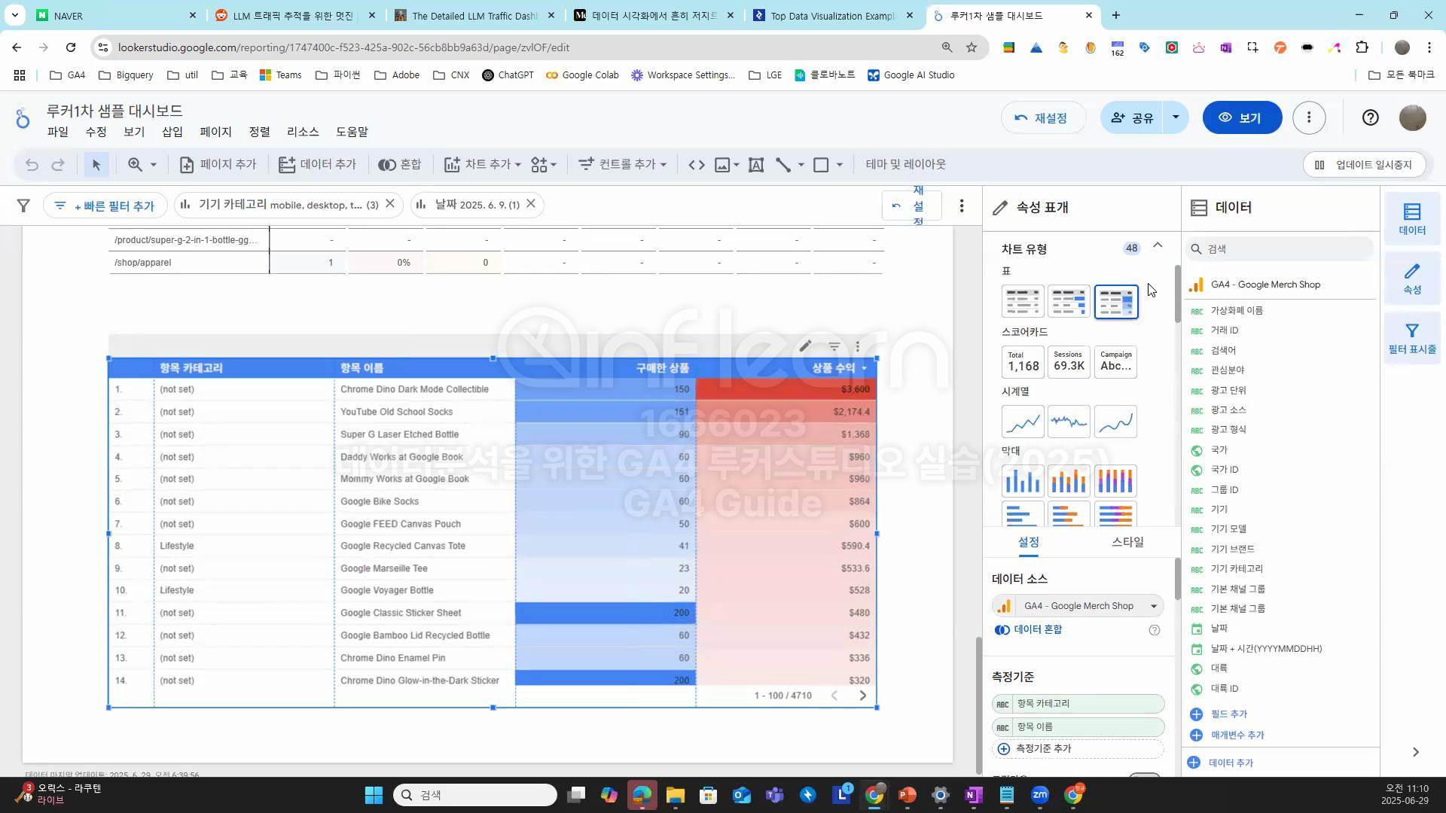
Task: Open the 리소스 menu
Action: (303, 132)
